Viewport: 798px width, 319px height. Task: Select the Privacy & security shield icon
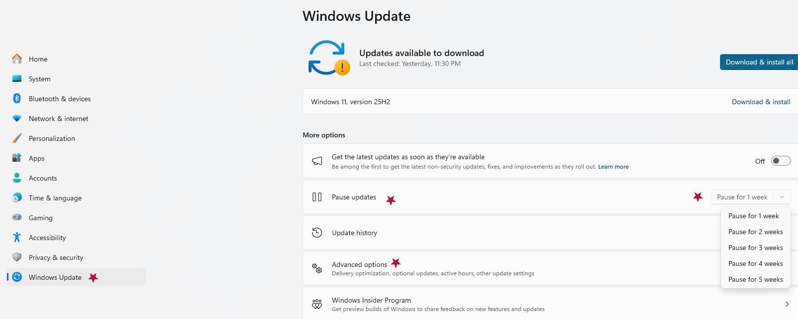coord(17,257)
